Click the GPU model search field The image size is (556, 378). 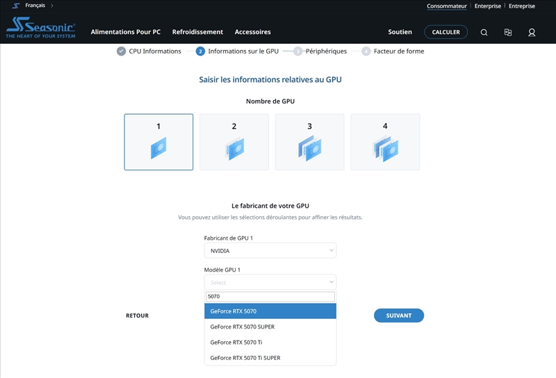(270, 297)
